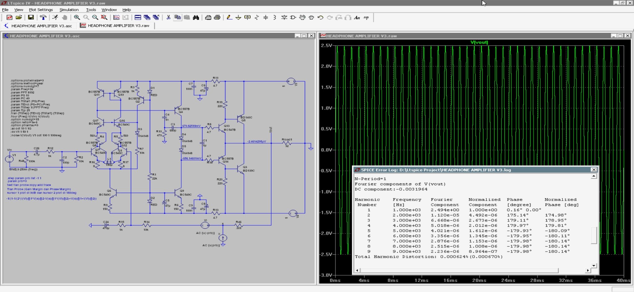Open the Control Panel hammer icon
The image size is (634, 292).
click(x=43, y=18)
